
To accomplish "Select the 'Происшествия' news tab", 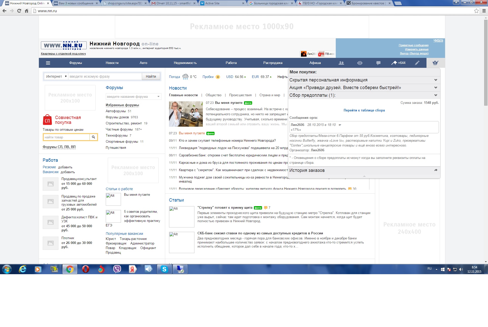I will pos(240,95).
